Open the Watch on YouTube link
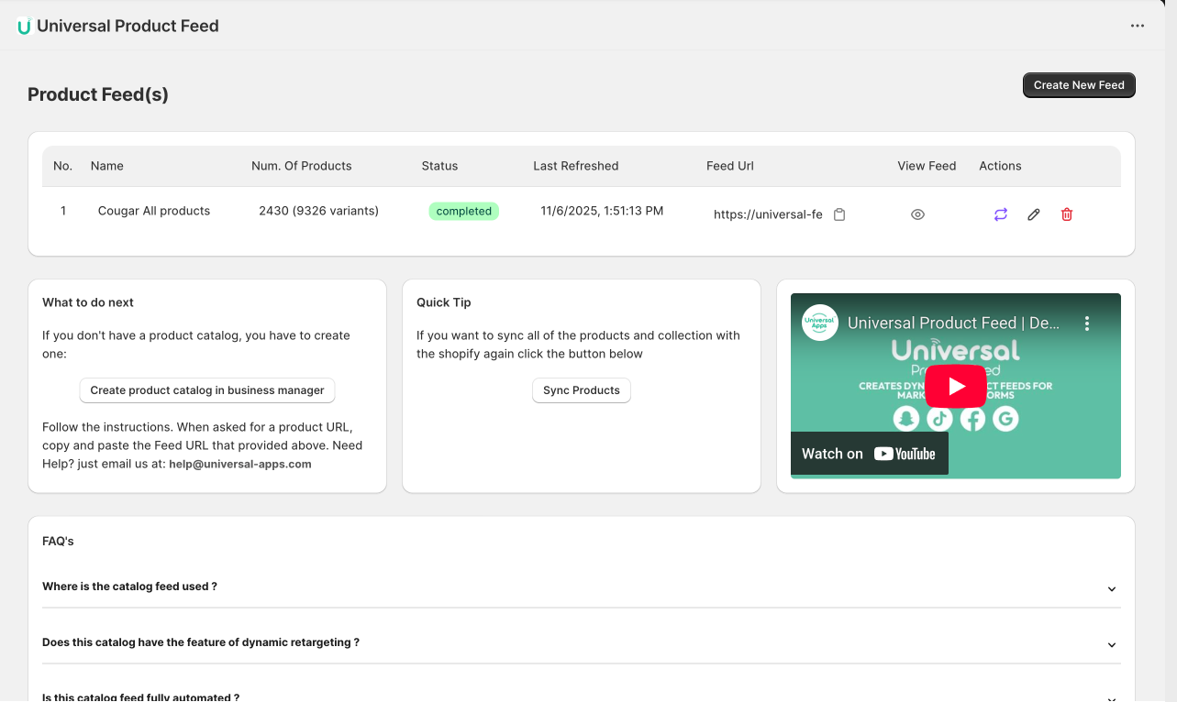The width and height of the screenshot is (1177, 702). 869,453
